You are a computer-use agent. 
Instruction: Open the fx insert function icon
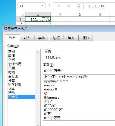(79, 6)
